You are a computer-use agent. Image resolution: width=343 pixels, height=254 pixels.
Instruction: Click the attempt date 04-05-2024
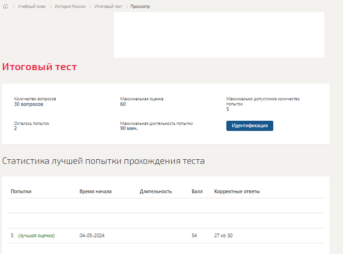(x=92, y=236)
